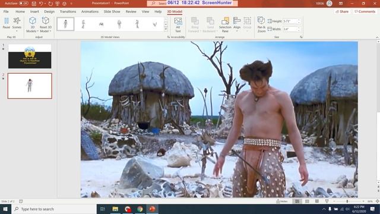The width and height of the screenshot is (380, 214).
Task: Show next row of 3D model views
Action: (166, 24)
